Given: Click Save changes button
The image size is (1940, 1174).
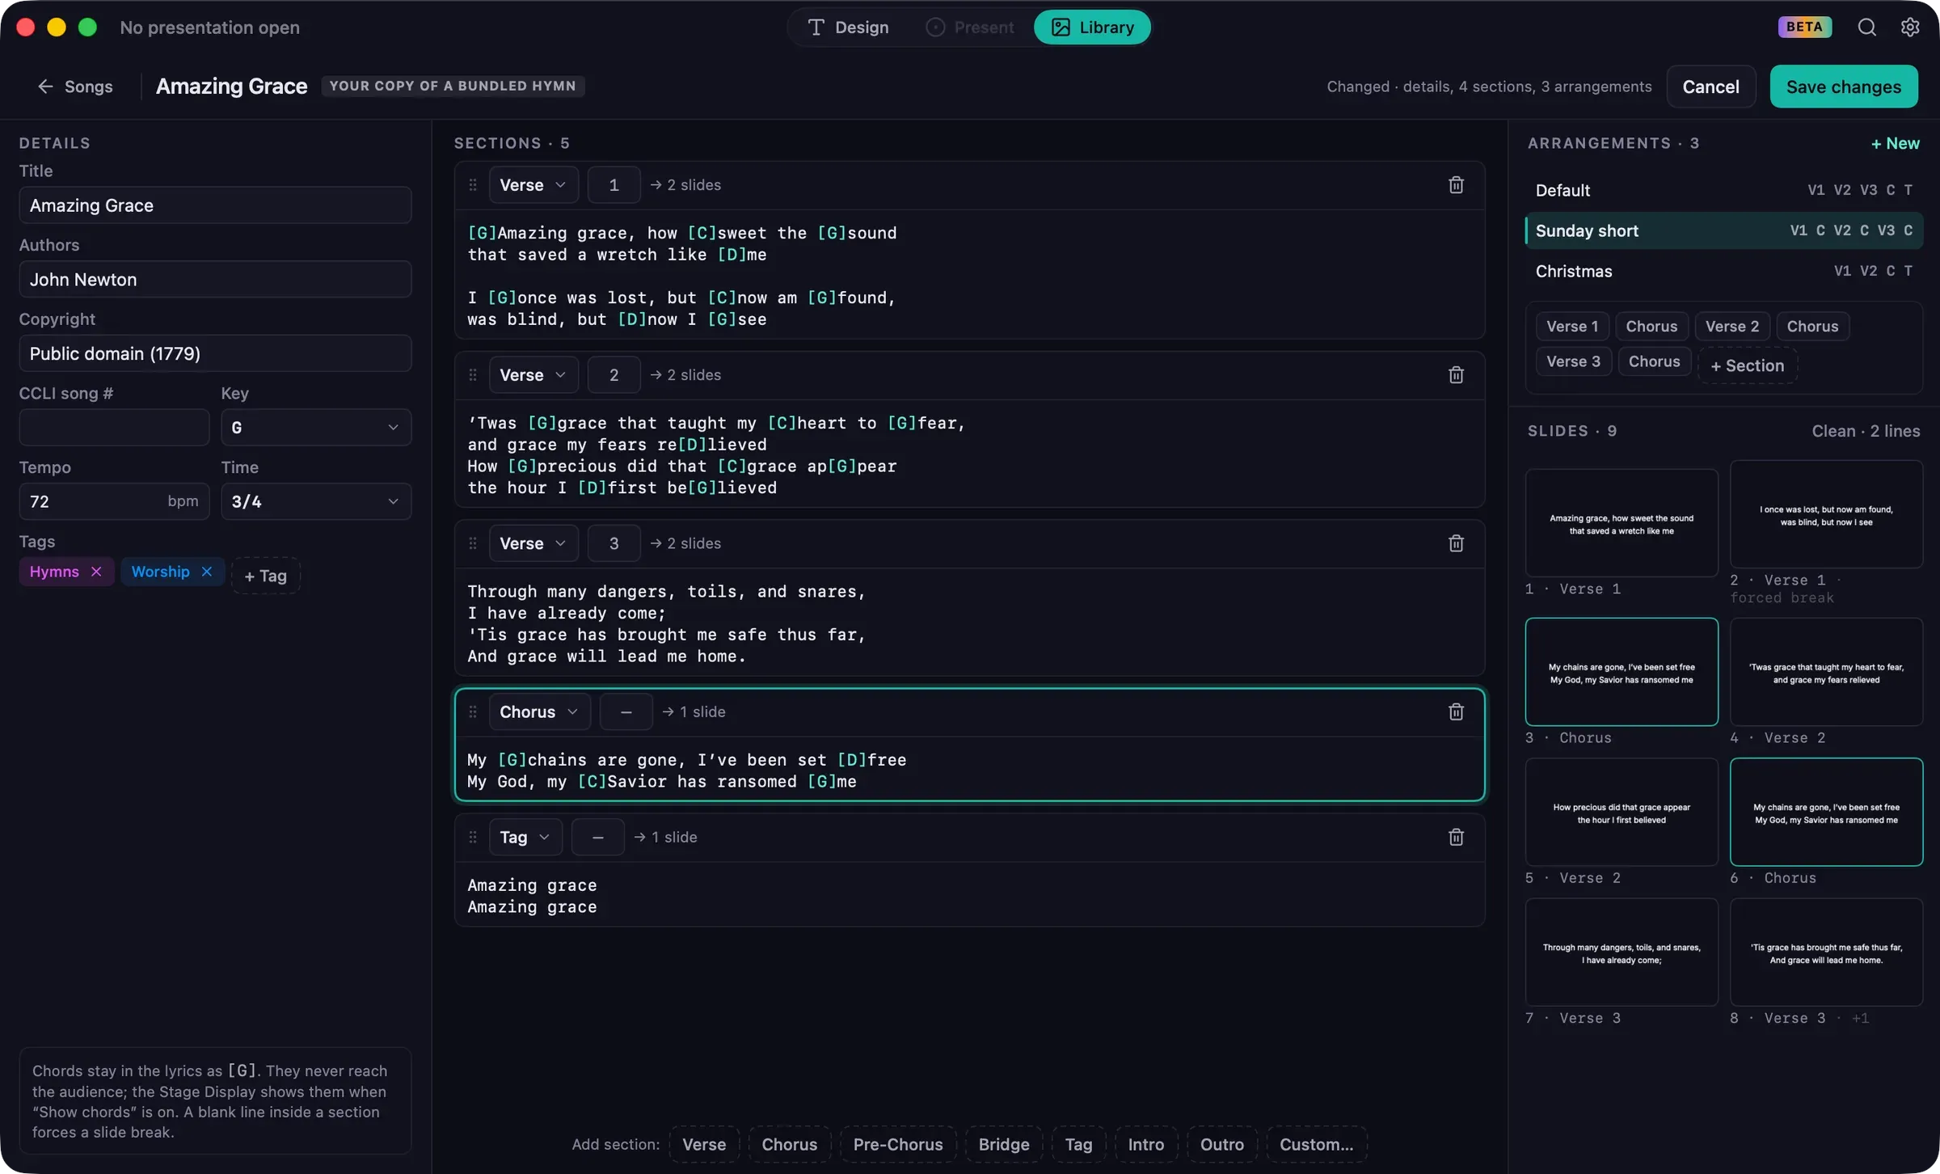Looking at the screenshot, I should pos(1843,87).
